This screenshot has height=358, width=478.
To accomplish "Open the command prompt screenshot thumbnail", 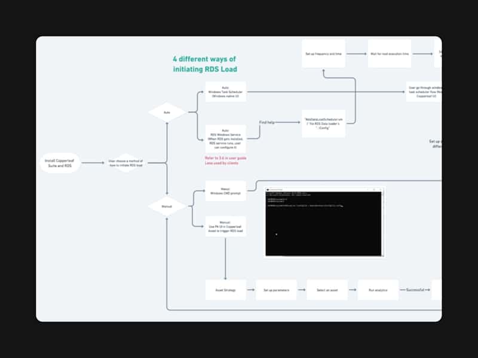I will click(324, 222).
